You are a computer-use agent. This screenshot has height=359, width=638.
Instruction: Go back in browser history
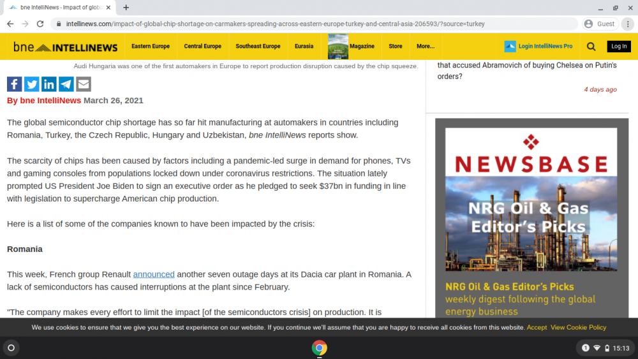click(10, 24)
